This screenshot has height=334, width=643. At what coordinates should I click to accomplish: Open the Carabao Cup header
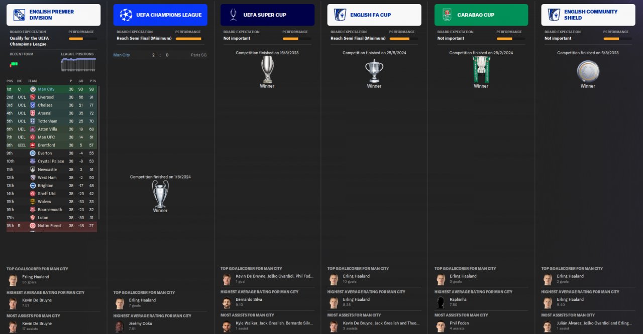[x=481, y=15]
